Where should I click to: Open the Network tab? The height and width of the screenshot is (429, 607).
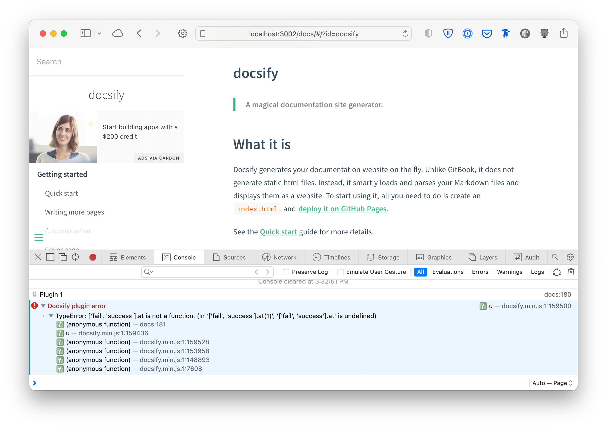pyautogui.click(x=279, y=257)
